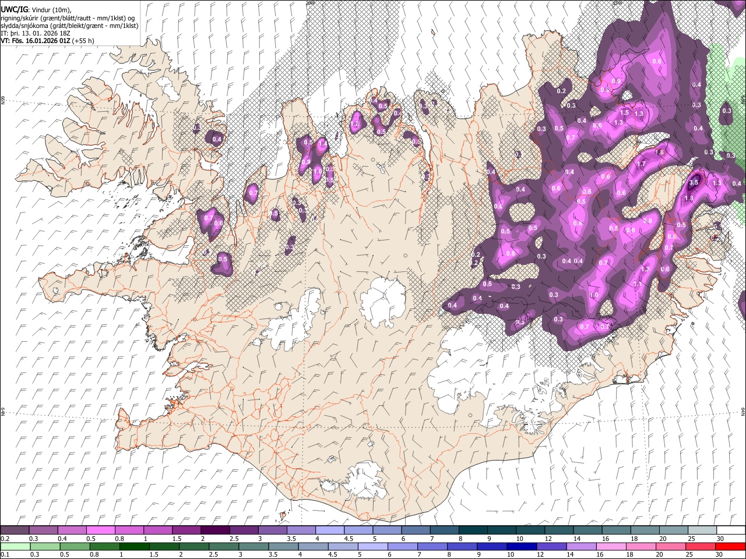Click upper legend magenta swatch between 0.5 and 0.8

pyautogui.click(x=100, y=530)
